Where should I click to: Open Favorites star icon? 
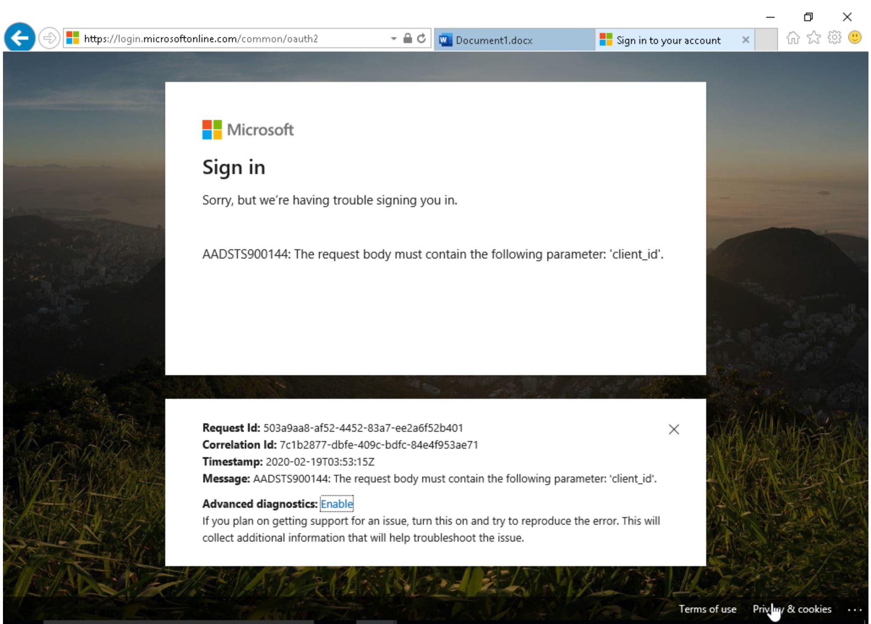click(x=814, y=38)
